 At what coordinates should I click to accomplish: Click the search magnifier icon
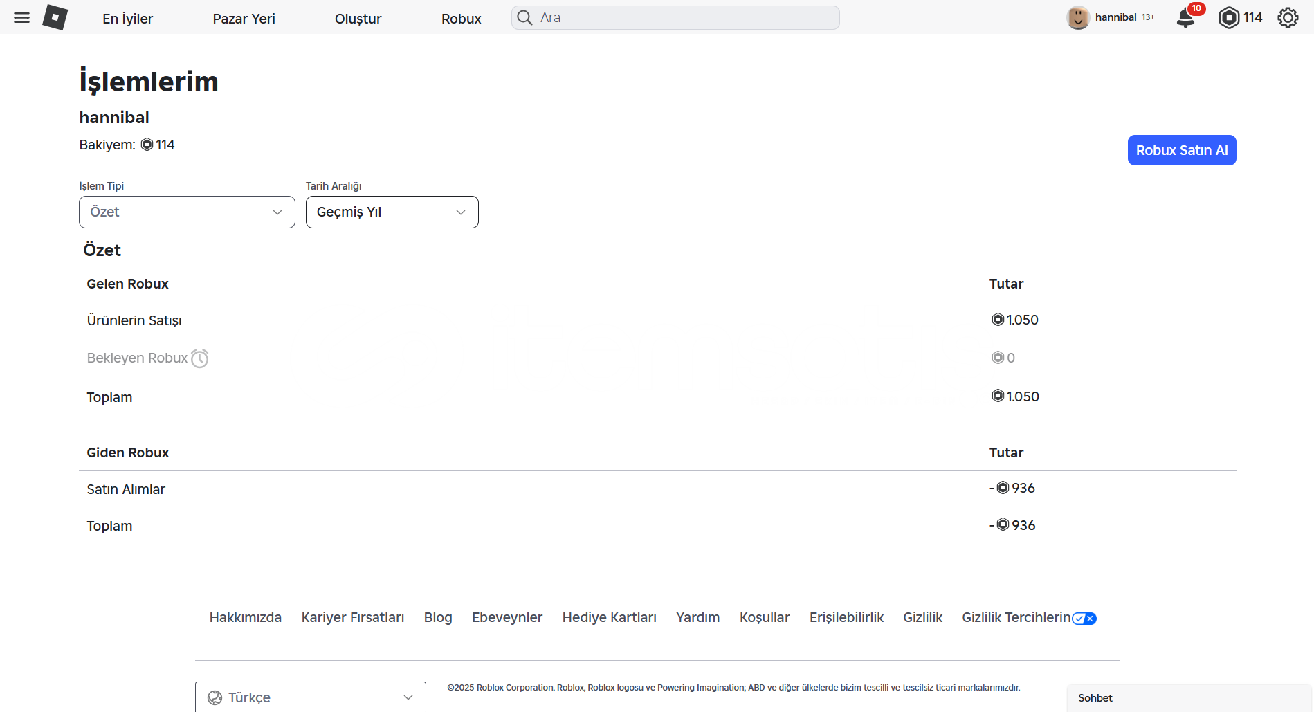point(525,17)
